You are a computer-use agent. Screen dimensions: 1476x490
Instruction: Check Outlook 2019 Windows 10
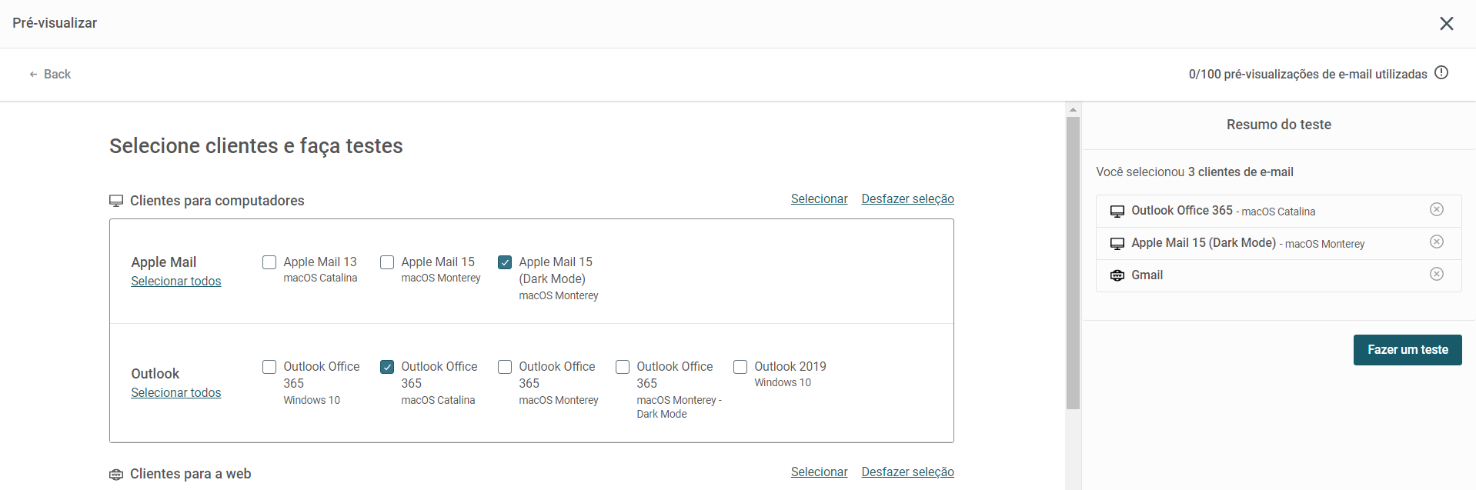click(740, 367)
